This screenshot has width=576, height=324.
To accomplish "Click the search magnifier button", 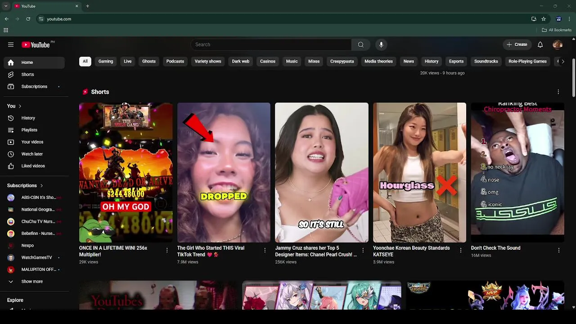I will pyautogui.click(x=360, y=45).
